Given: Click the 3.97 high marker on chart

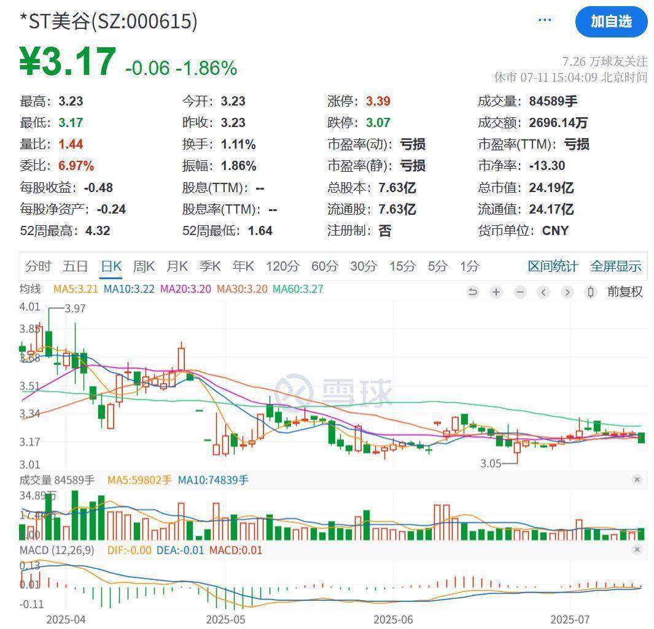Looking at the screenshot, I should coord(75,309).
